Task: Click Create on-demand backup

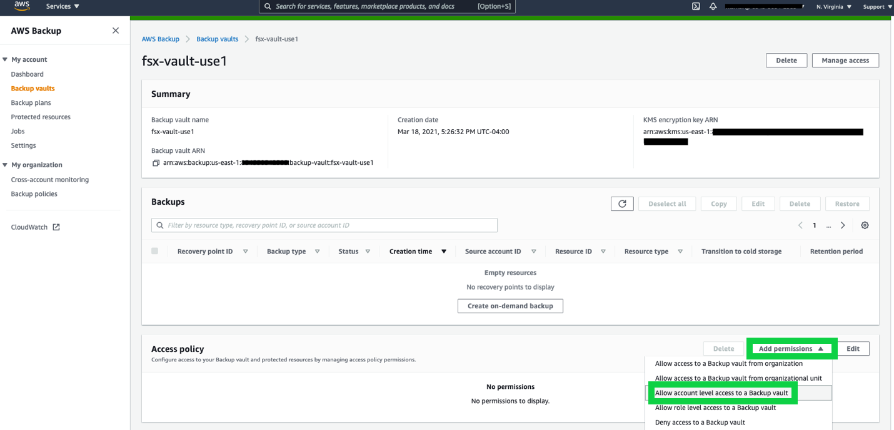Action: [x=510, y=306]
